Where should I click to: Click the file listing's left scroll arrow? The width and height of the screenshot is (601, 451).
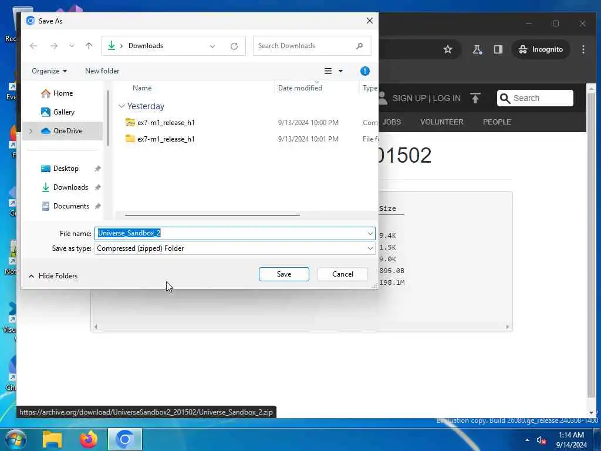point(96,327)
